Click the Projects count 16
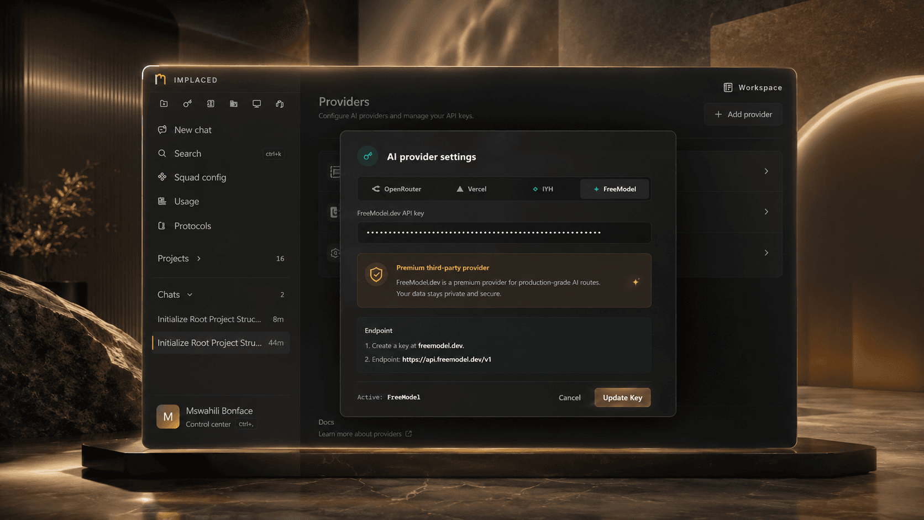This screenshot has height=520, width=924. [280, 259]
